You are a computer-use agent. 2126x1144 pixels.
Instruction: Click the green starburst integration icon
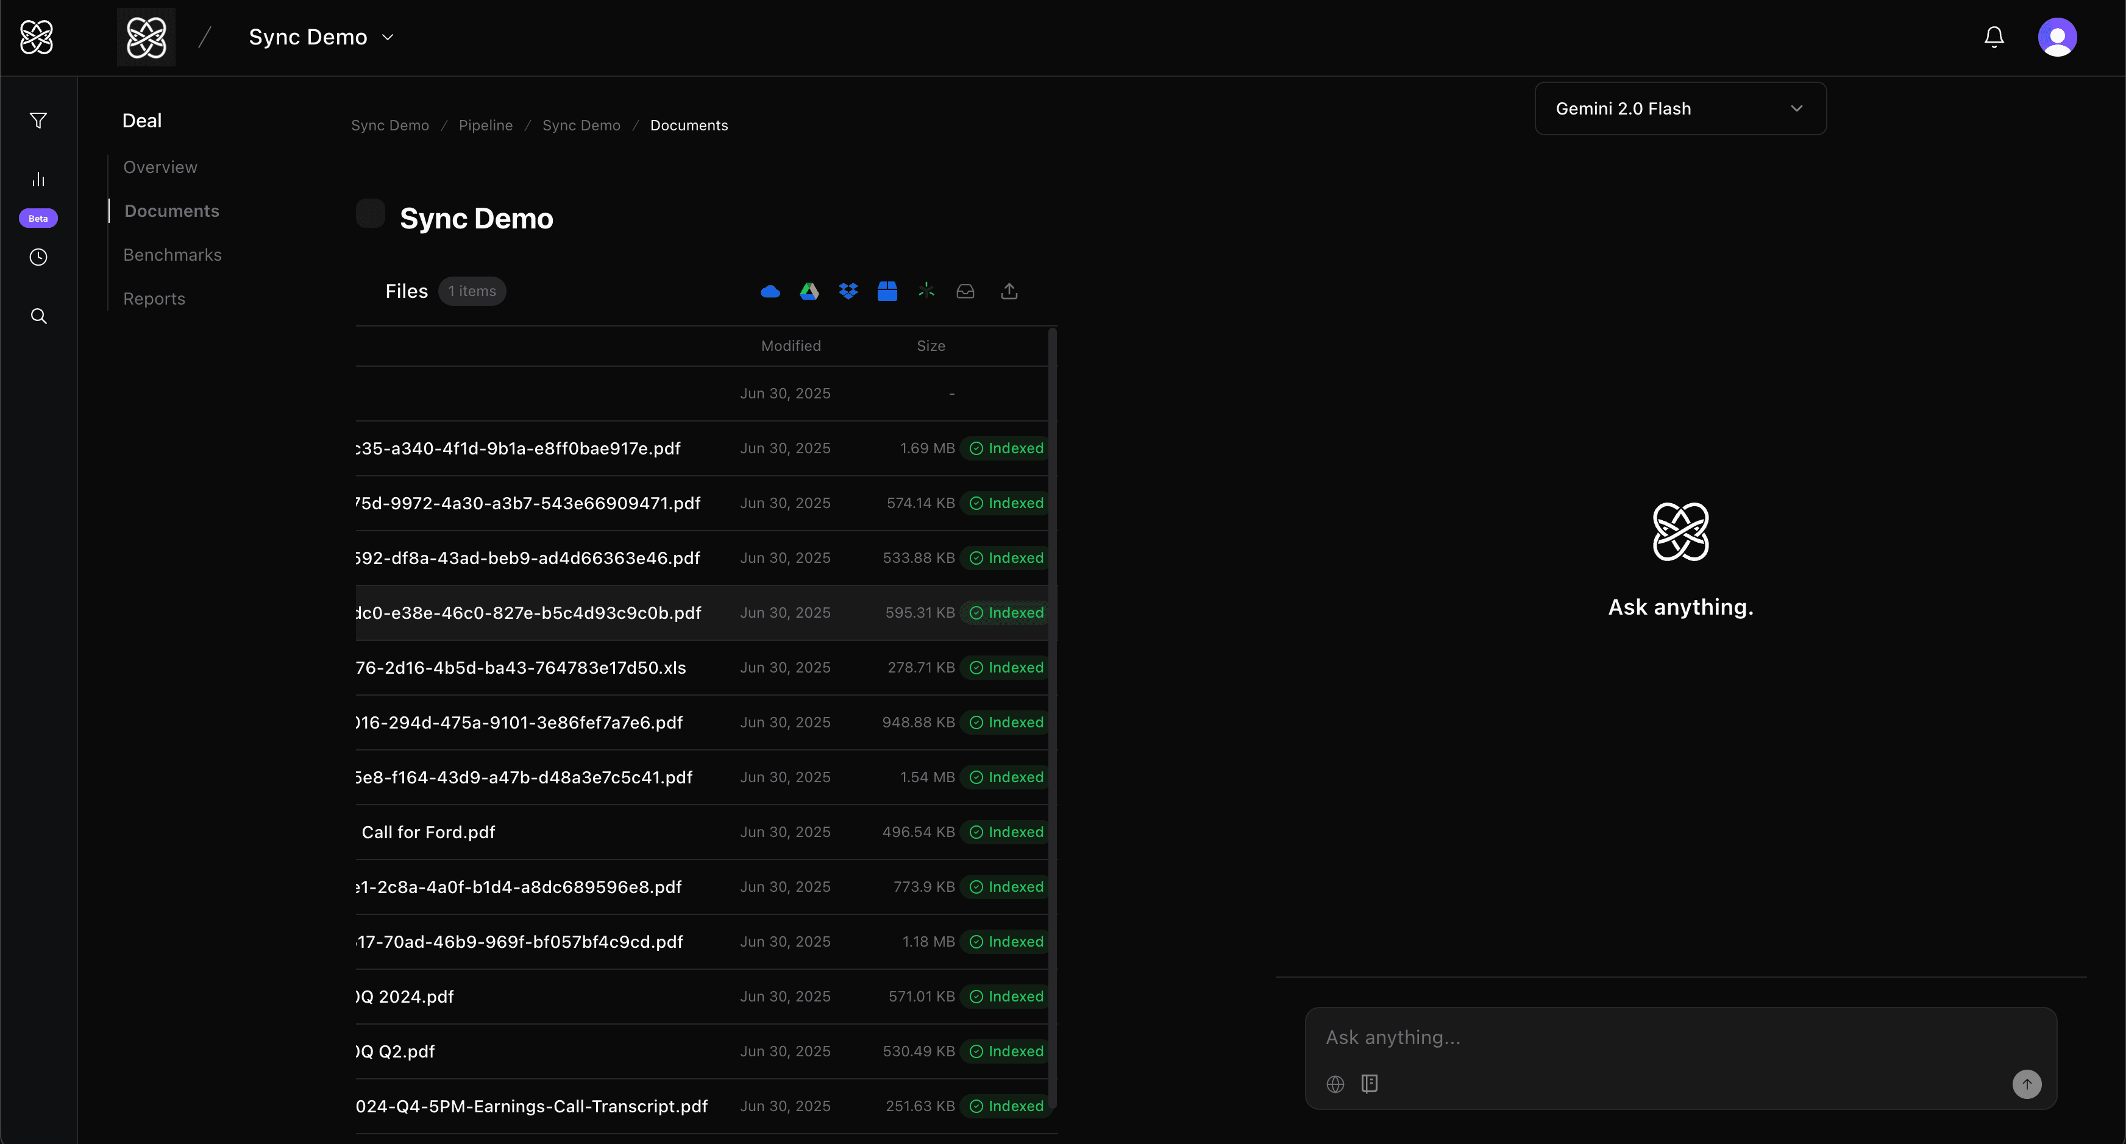pyautogui.click(x=926, y=291)
